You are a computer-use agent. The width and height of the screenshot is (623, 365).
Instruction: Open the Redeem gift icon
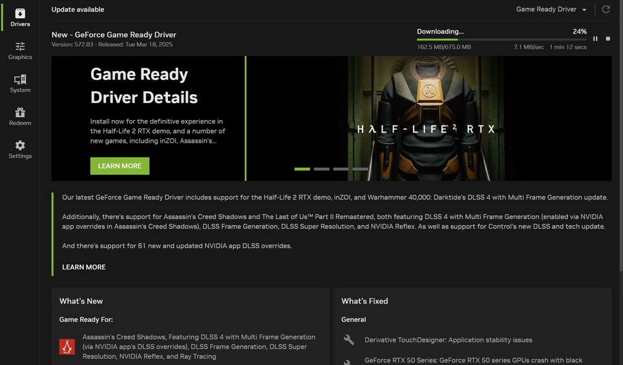pos(20,116)
